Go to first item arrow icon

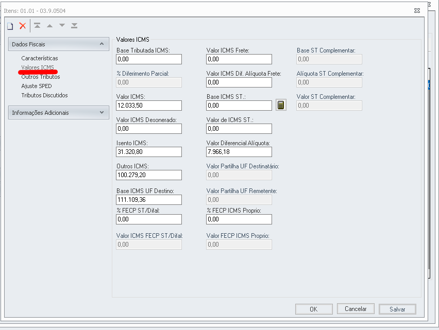pos(37,26)
